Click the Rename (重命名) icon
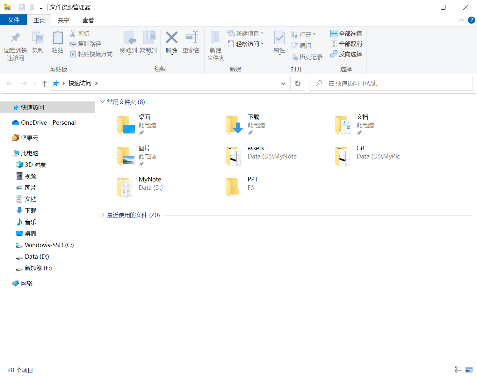 click(x=192, y=37)
